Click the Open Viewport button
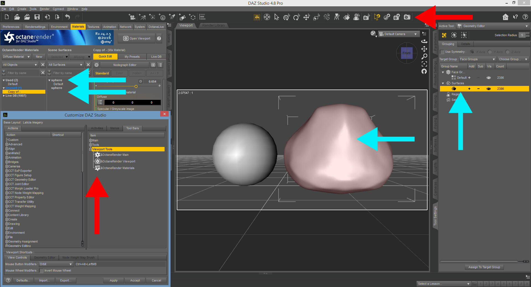This screenshot has height=287, width=531. 137,38
